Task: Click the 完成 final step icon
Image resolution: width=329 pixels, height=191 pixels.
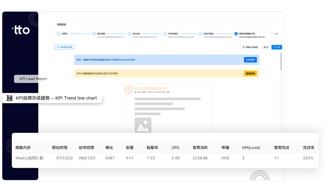Action: [271, 34]
